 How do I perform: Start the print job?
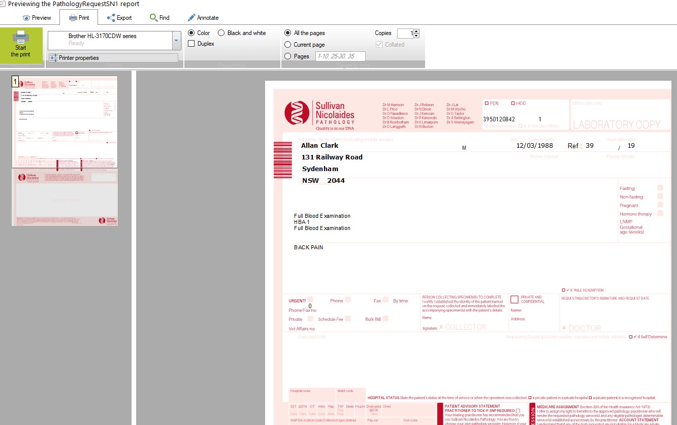click(21, 46)
